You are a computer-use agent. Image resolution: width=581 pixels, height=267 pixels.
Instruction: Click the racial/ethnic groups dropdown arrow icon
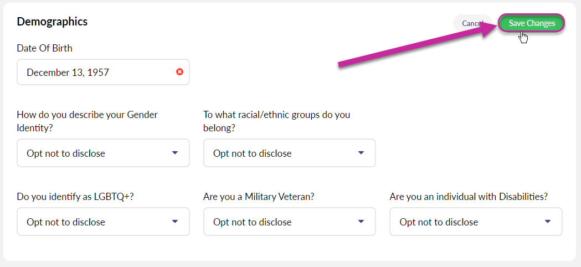361,153
